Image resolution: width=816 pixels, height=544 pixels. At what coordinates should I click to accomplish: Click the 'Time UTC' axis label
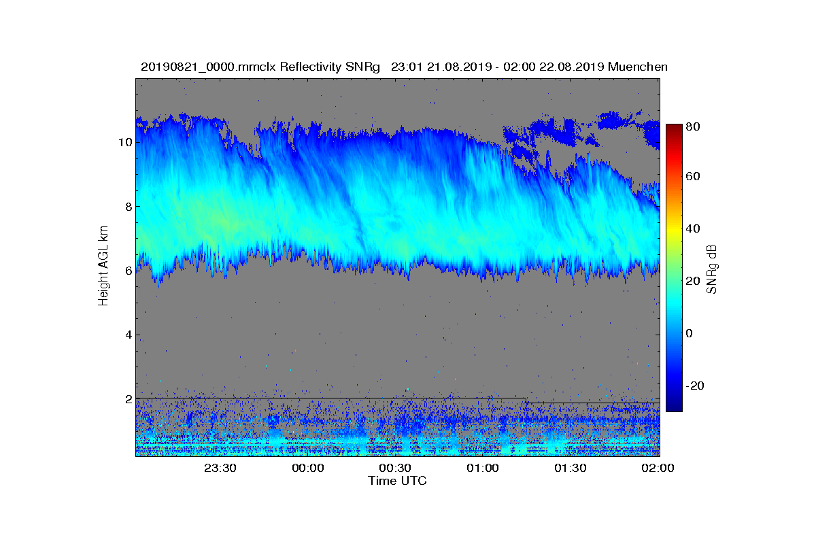pos(398,481)
